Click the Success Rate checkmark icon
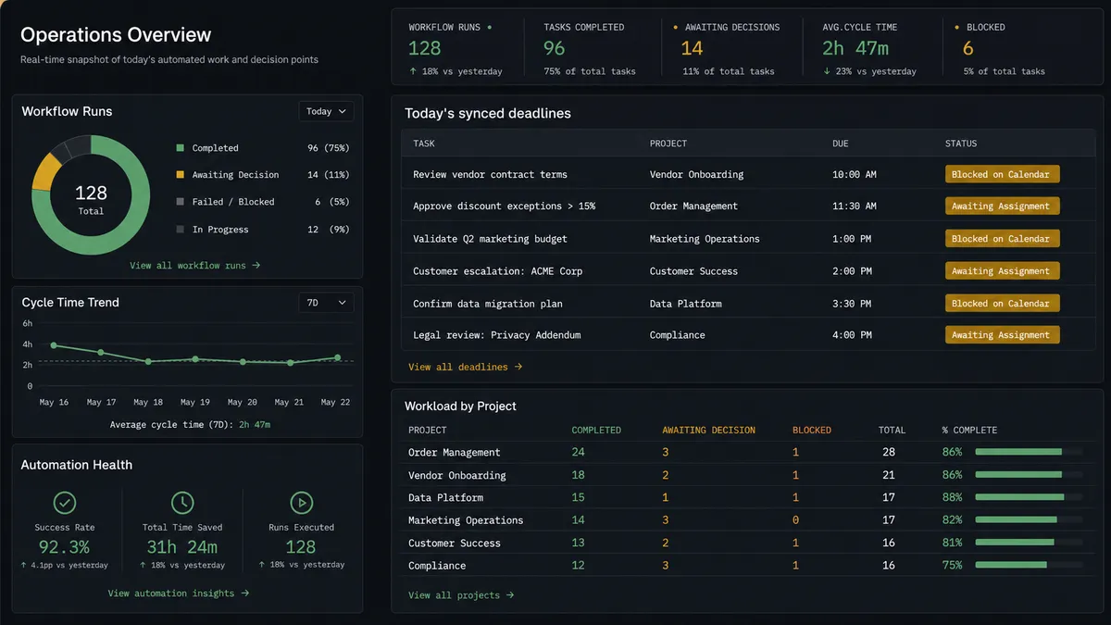This screenshot has height=625, width=1111. (x=64, y=503)
